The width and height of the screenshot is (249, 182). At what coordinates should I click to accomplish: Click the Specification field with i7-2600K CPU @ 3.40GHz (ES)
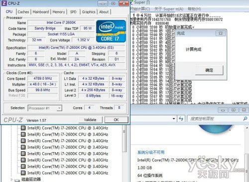click(x=76, y=48)
